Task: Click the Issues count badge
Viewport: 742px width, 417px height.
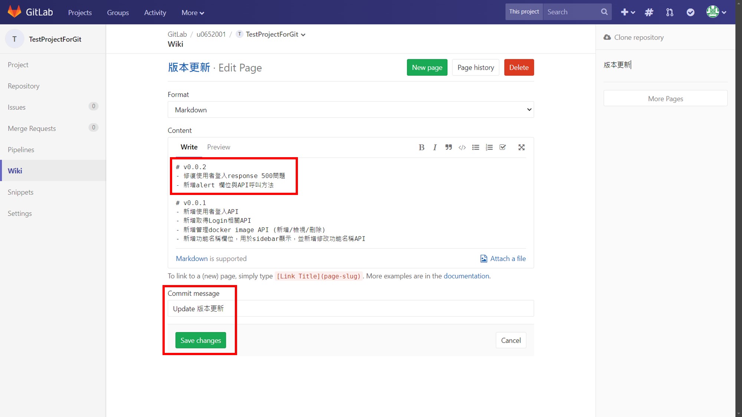Action: [93, 106]
